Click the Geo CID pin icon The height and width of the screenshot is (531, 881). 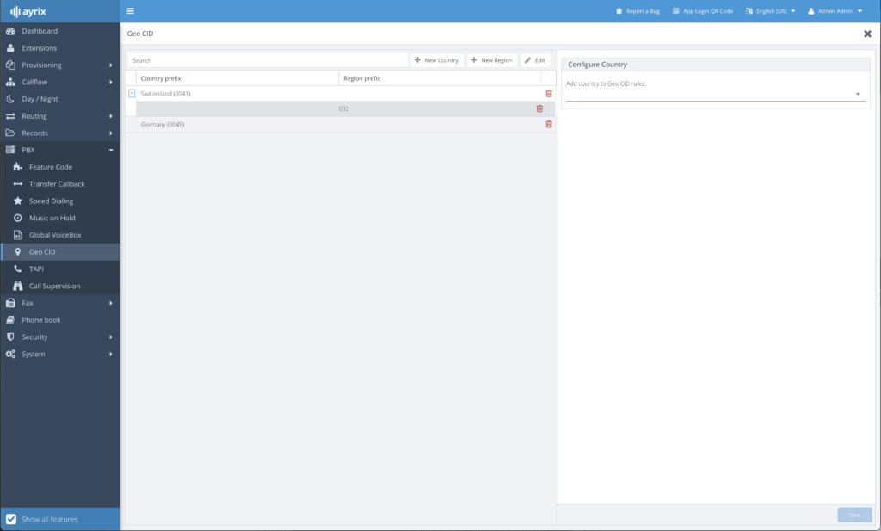click(18, 252)
